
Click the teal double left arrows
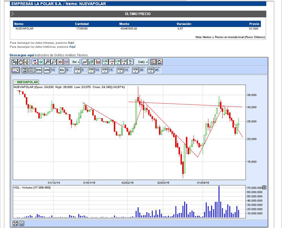[41, 62]
